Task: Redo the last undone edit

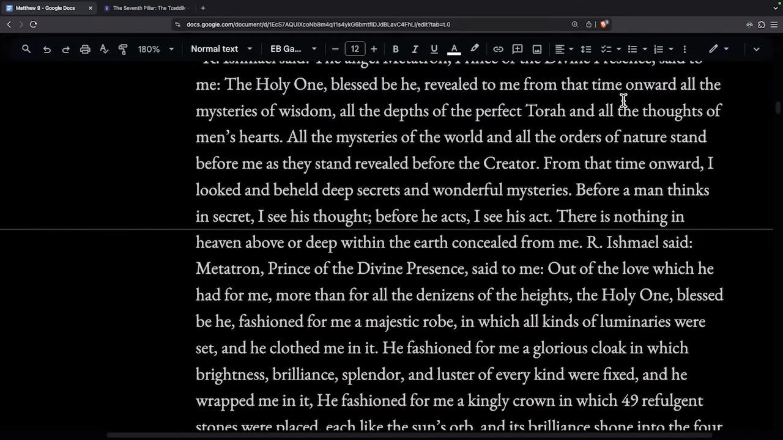Action: point(65,49)
